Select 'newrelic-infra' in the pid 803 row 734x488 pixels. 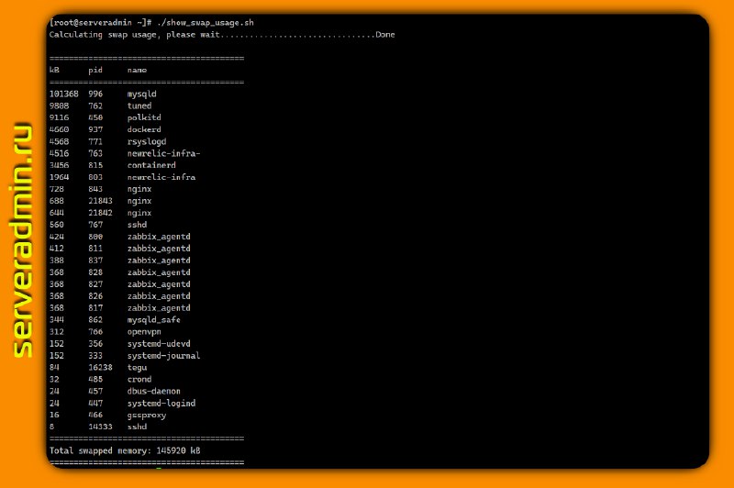coord(161,177)
